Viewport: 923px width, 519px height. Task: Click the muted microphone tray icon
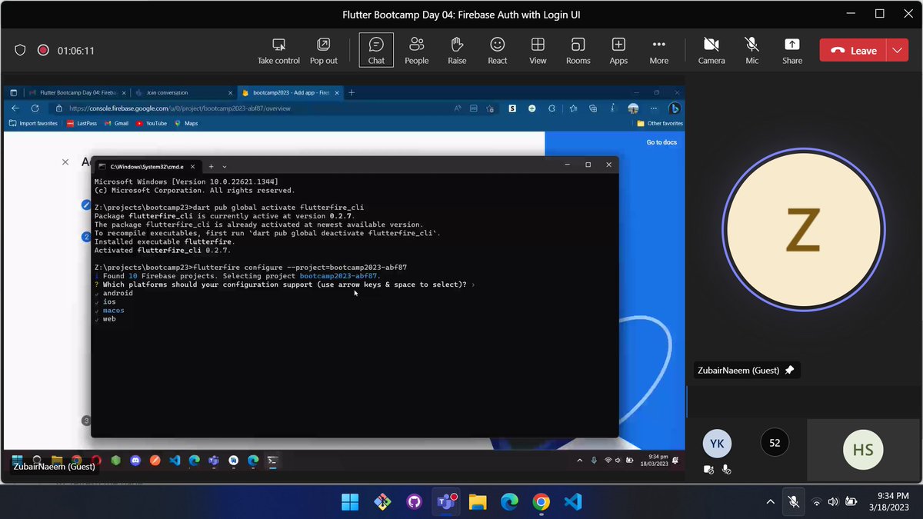[x=794, y=502]
